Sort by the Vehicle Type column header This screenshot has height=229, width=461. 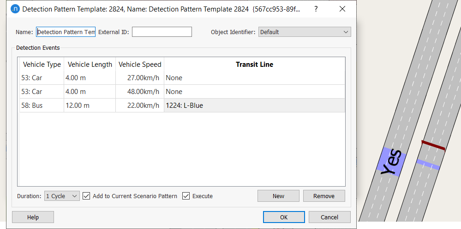pyautogui.click(x=42, y=65)
